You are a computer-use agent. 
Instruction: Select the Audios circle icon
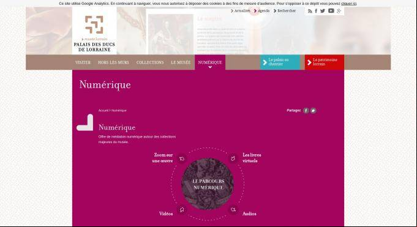pyautogui.click(x=233, y=209)
